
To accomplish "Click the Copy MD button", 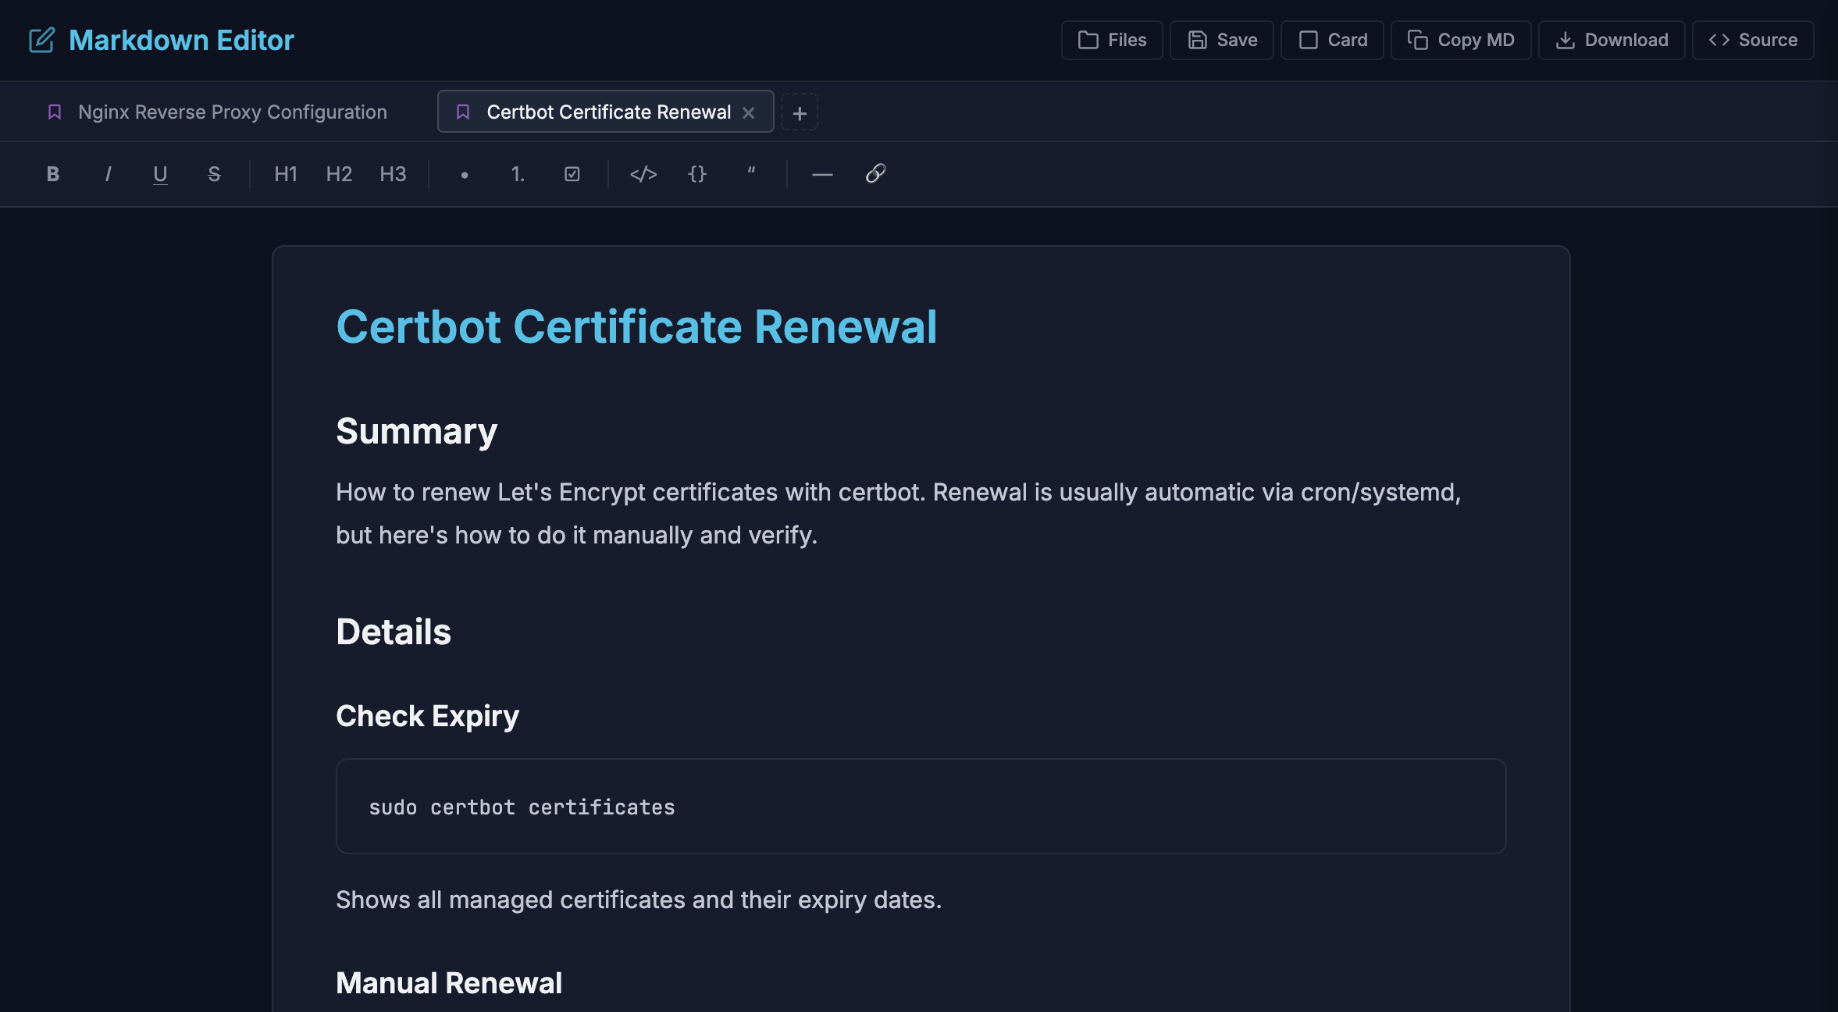I will click(x=1461, y=40).
